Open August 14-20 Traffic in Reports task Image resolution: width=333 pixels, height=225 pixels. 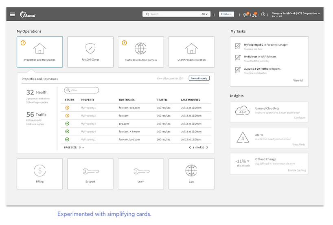pyautogui.click(x=262, y=69)
